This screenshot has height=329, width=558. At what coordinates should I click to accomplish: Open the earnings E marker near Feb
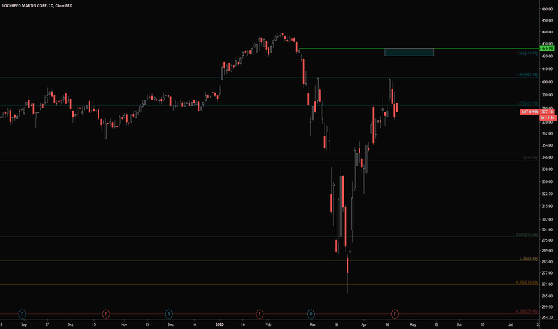(x=259, y=313)
